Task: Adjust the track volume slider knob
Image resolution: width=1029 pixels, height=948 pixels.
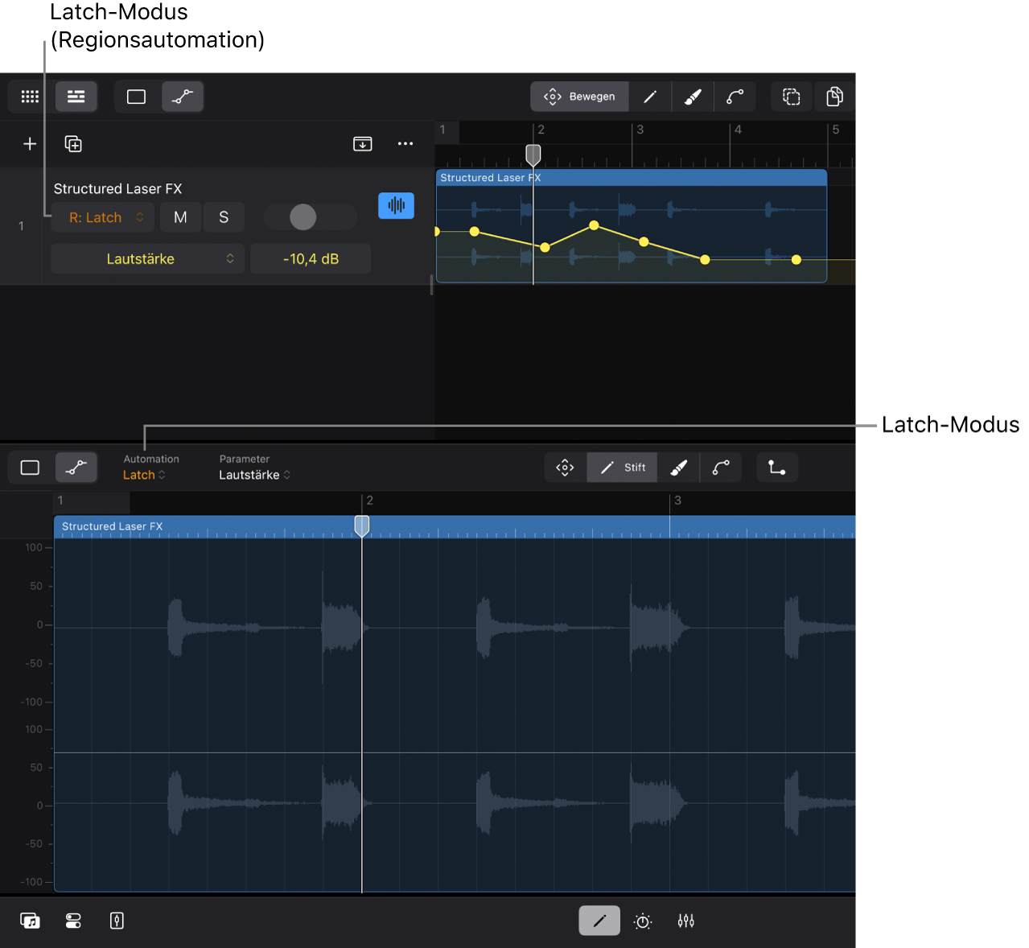Action: pyautogui.click(x=303, y=217)
